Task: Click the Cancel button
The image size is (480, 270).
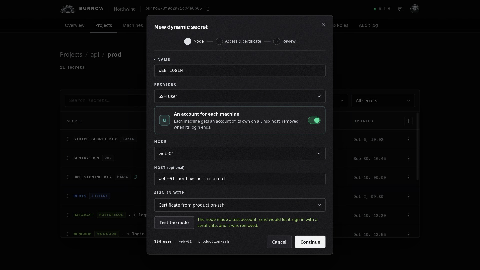Action: tap(279, 242)
